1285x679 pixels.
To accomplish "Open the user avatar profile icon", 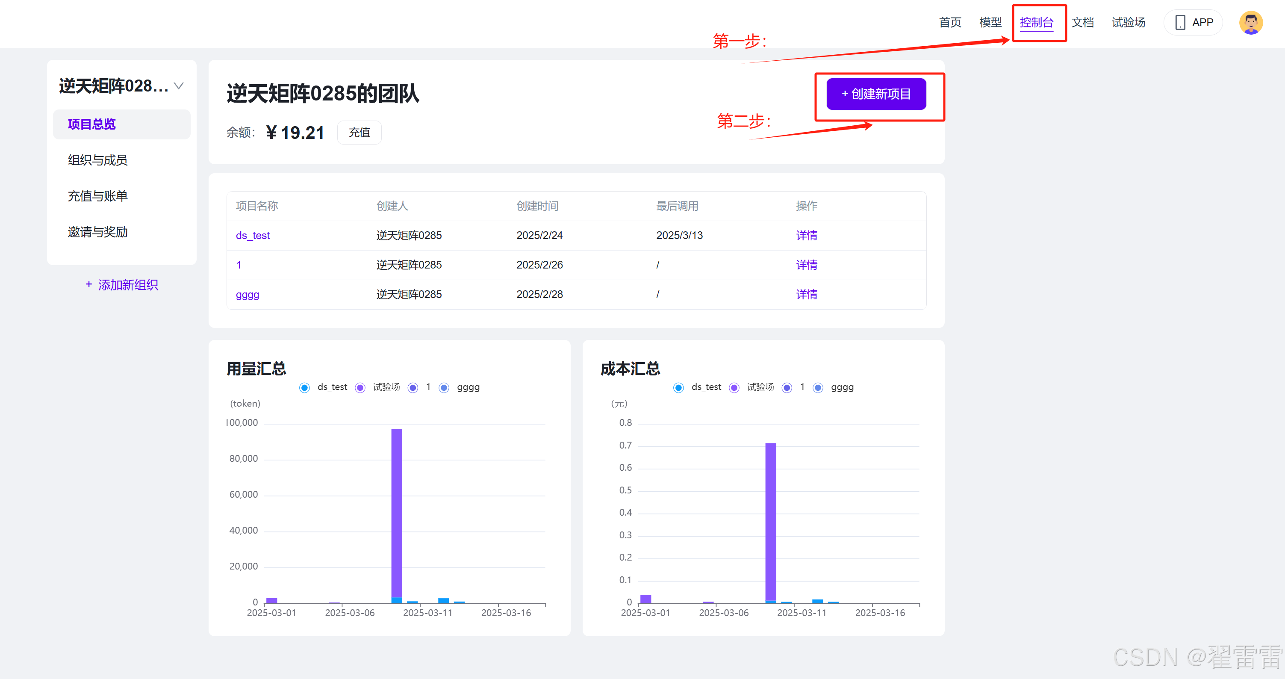I will 1250,23.
